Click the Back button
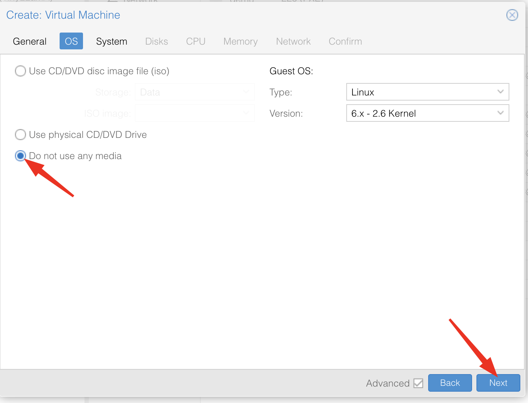 click(x=450, y=383)
